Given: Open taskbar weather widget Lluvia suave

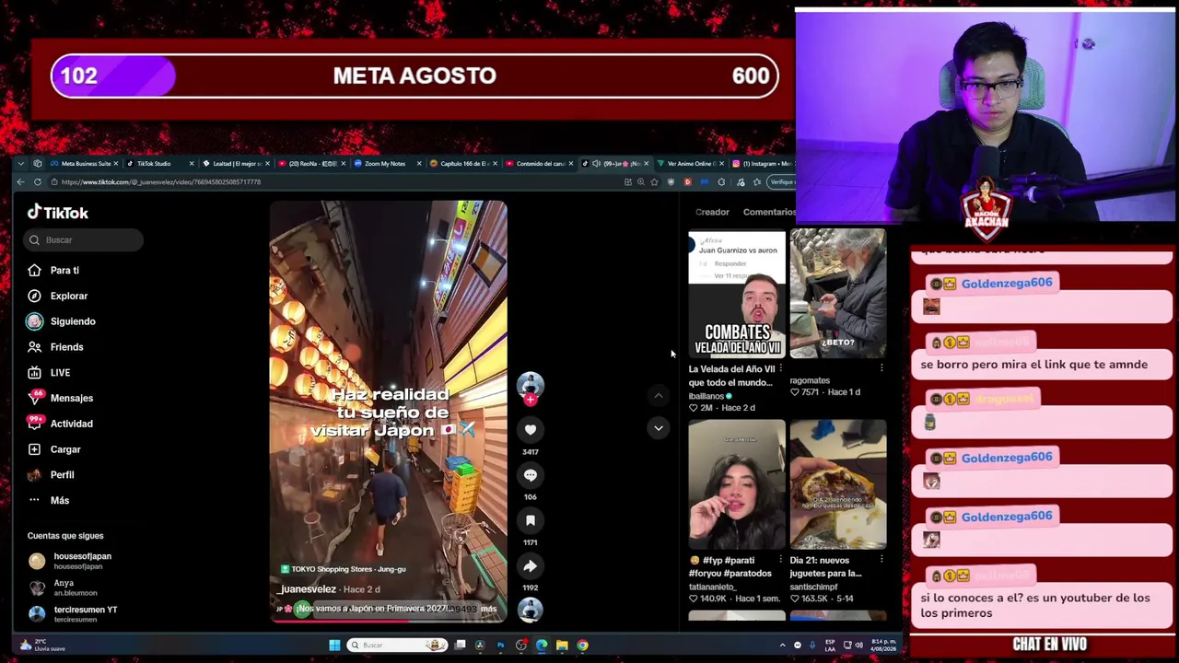Looking at the screenshot, I should pyautogui.click(x=44, y=646).
